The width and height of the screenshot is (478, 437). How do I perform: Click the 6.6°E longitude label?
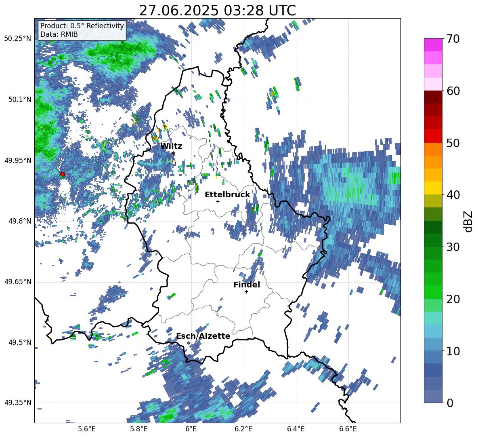(x=348, y=429)
